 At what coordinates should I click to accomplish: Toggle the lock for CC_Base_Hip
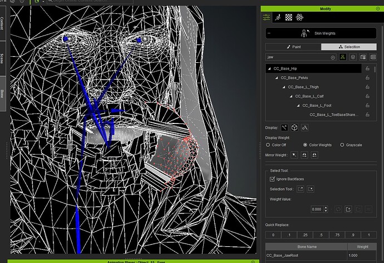[367, 68]
